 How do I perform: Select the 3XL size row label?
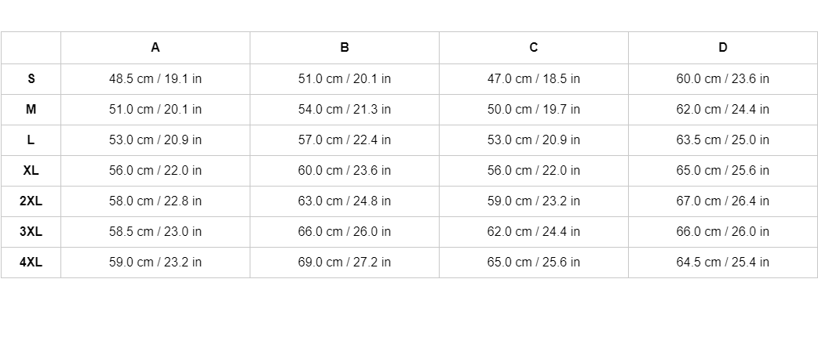(x=31, y=231)
